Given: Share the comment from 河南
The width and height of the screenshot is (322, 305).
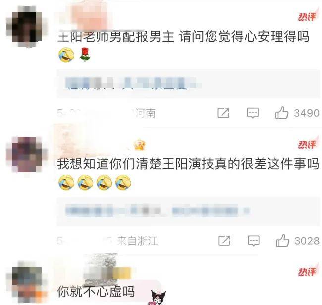Looking at the screenshot, I should click(223, 113).
